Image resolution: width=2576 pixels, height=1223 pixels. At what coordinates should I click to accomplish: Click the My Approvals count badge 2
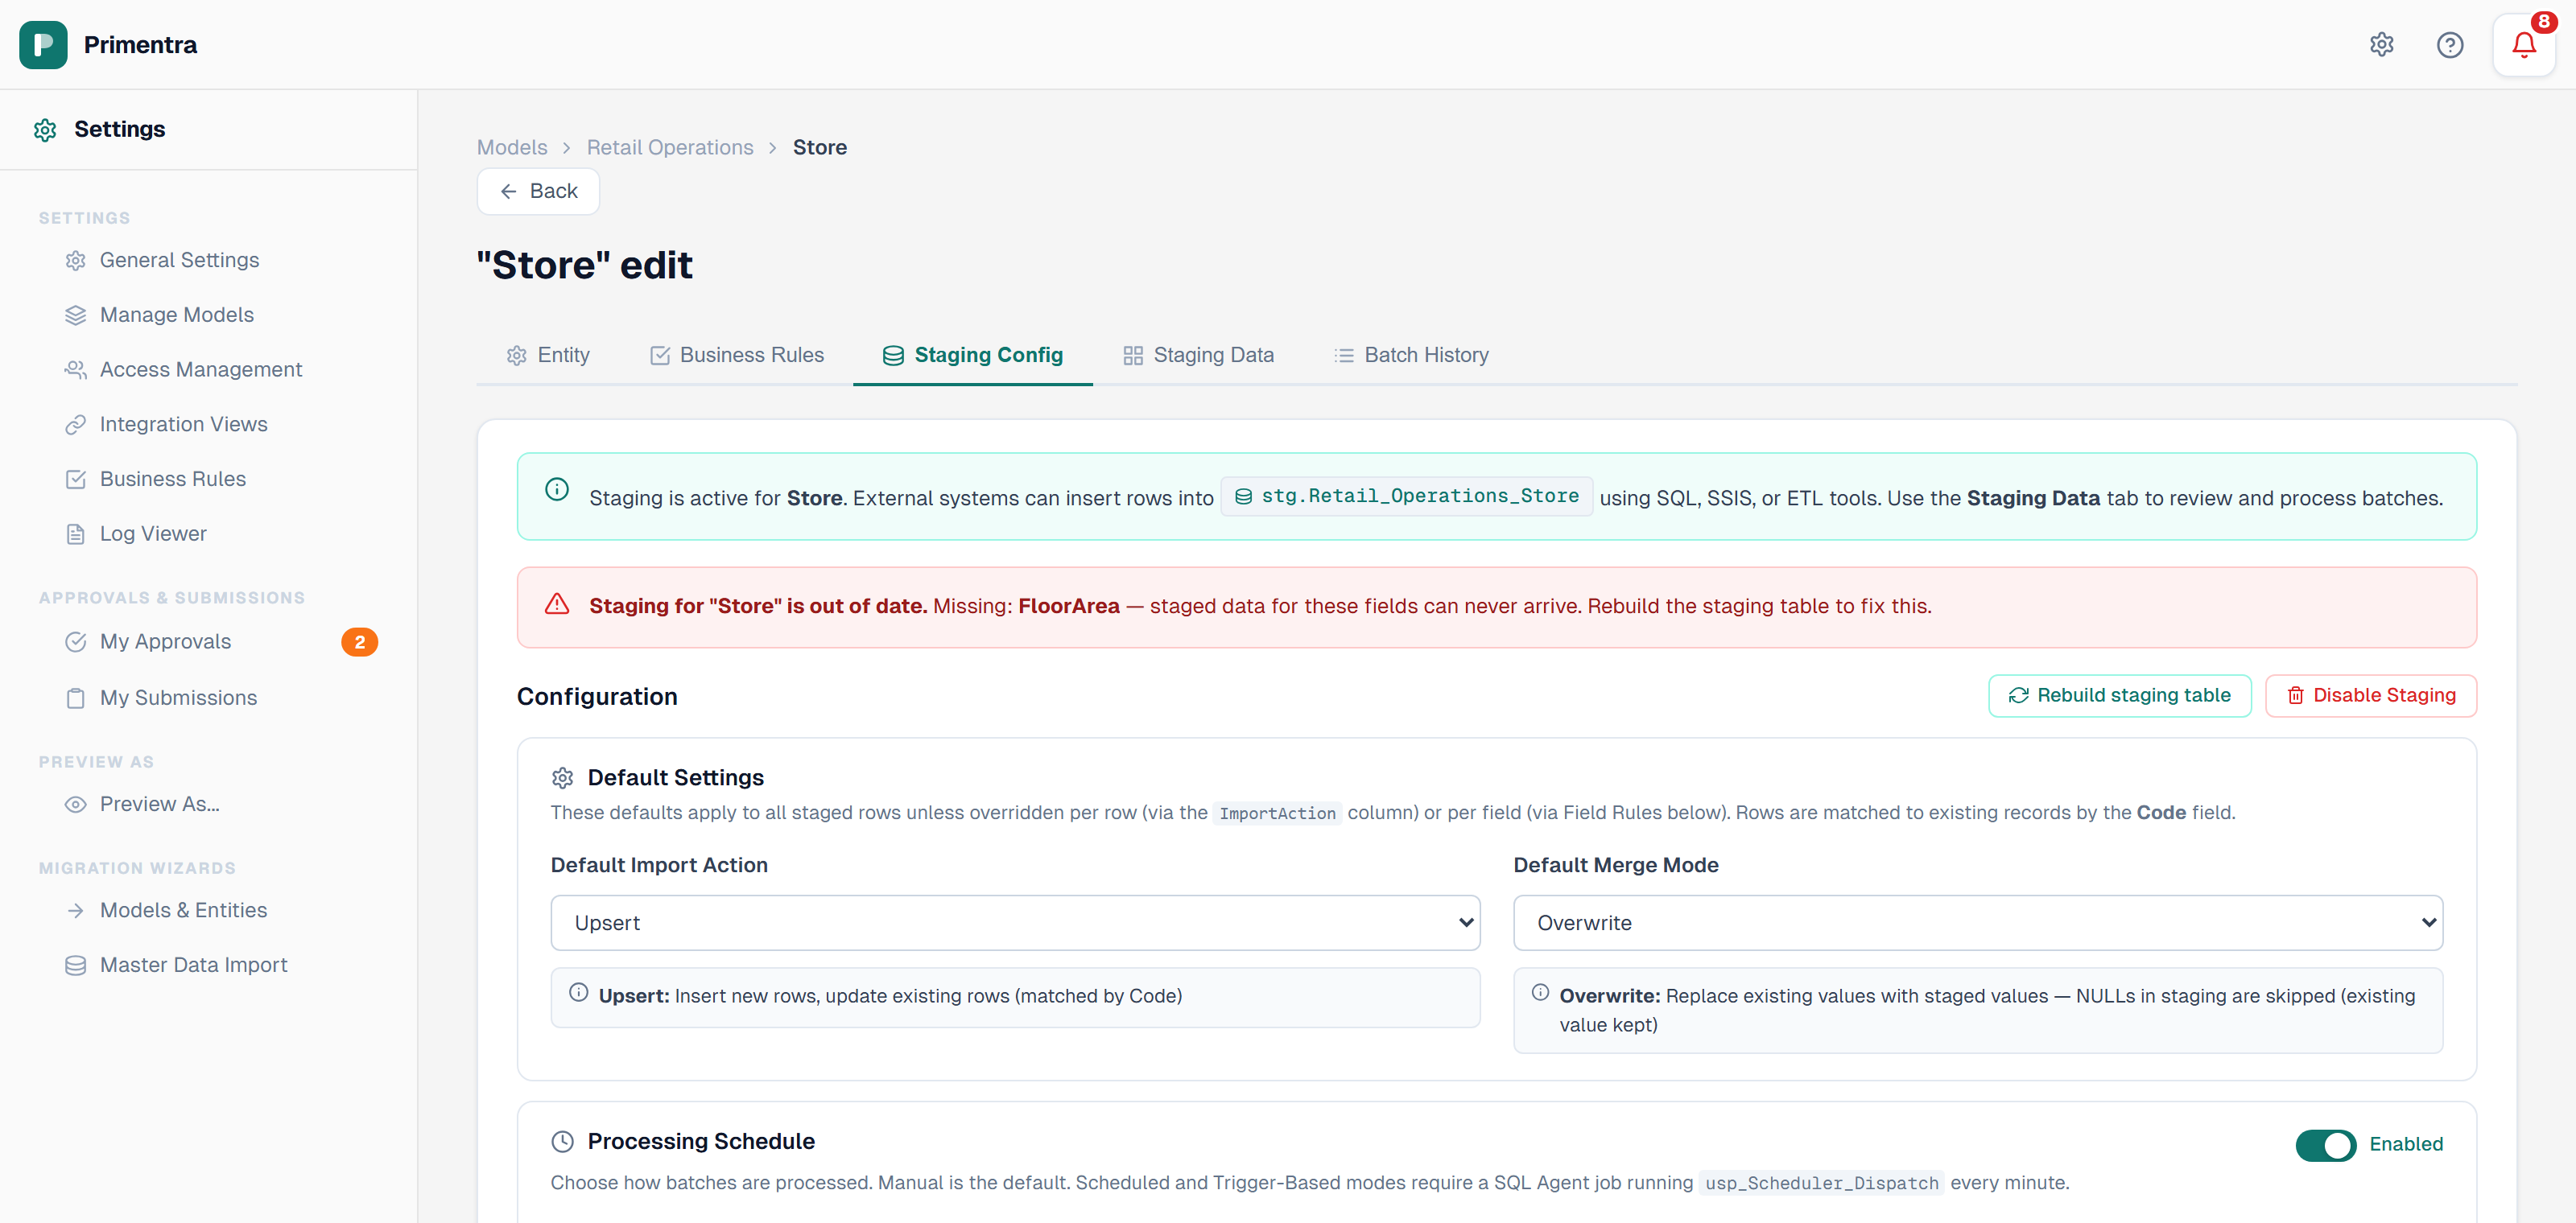coord(359,642)
